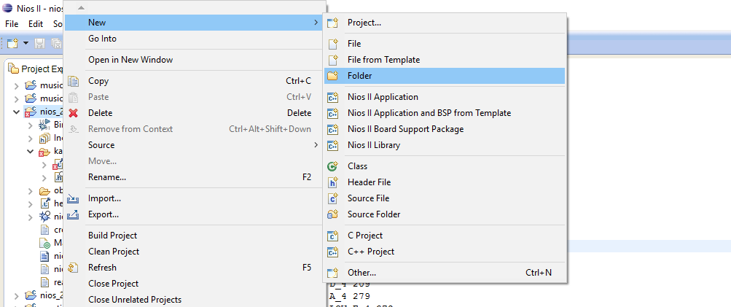Click the Refresh icon in context menu
Image resolution: width=731 pixels, height=307 pixels.
click(73, 268)
